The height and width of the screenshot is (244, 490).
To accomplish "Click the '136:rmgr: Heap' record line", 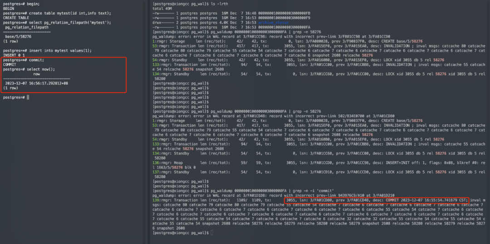I will (319, 165).
